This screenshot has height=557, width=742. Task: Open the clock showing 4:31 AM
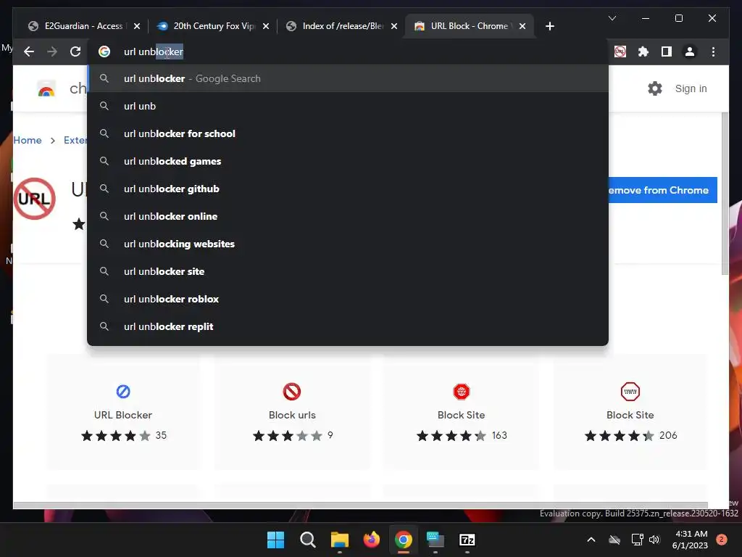[x=690, y=540]
